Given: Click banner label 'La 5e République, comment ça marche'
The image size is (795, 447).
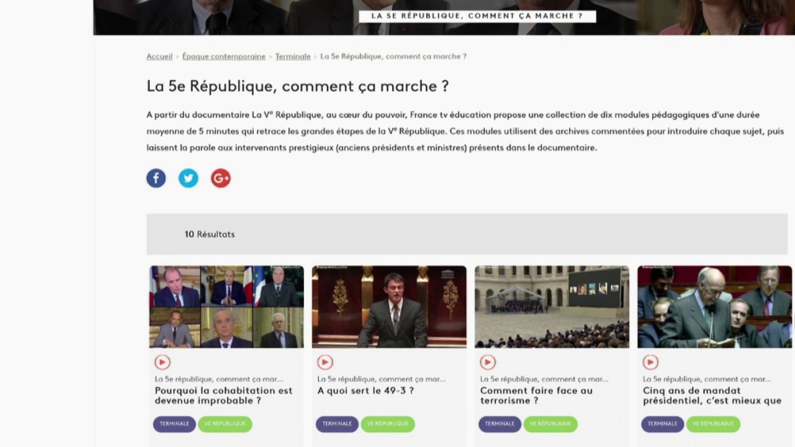Looking at the screenshot, I should pos(477,16).
